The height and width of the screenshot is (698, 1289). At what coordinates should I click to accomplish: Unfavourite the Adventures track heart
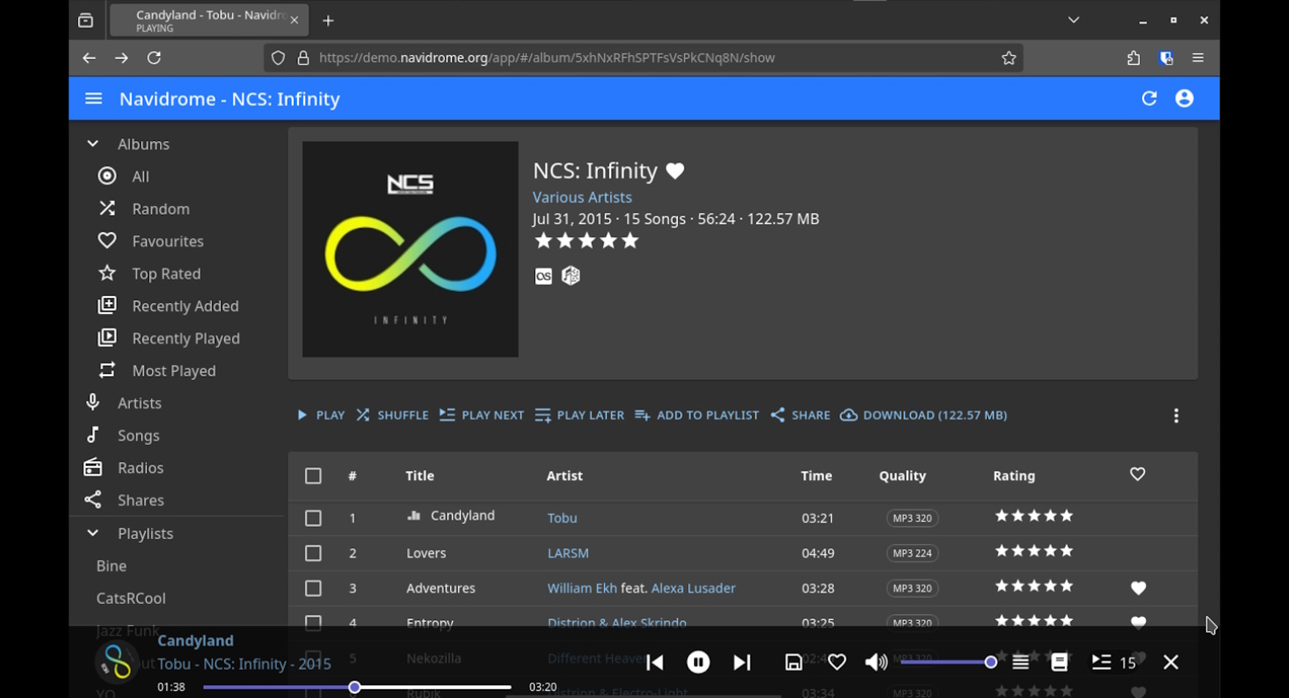1138,588
